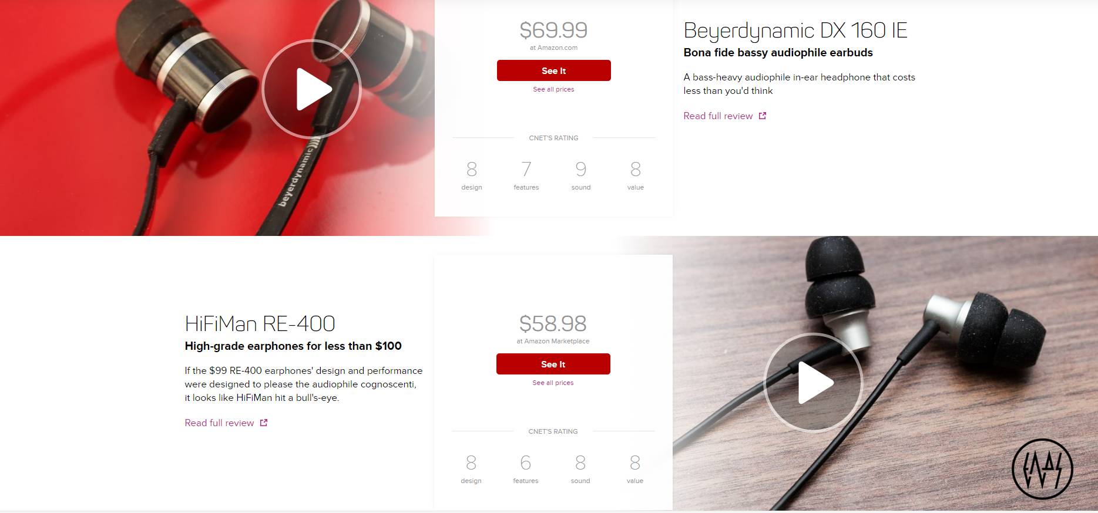The height and width of the screenshot is (513, 1098).
Task: Play the HiFiMan RE-400 video
Action: tap(814, 383)
